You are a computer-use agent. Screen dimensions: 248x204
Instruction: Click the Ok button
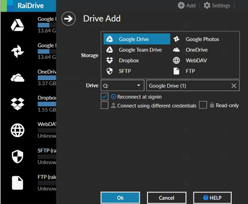pos(120,198)
